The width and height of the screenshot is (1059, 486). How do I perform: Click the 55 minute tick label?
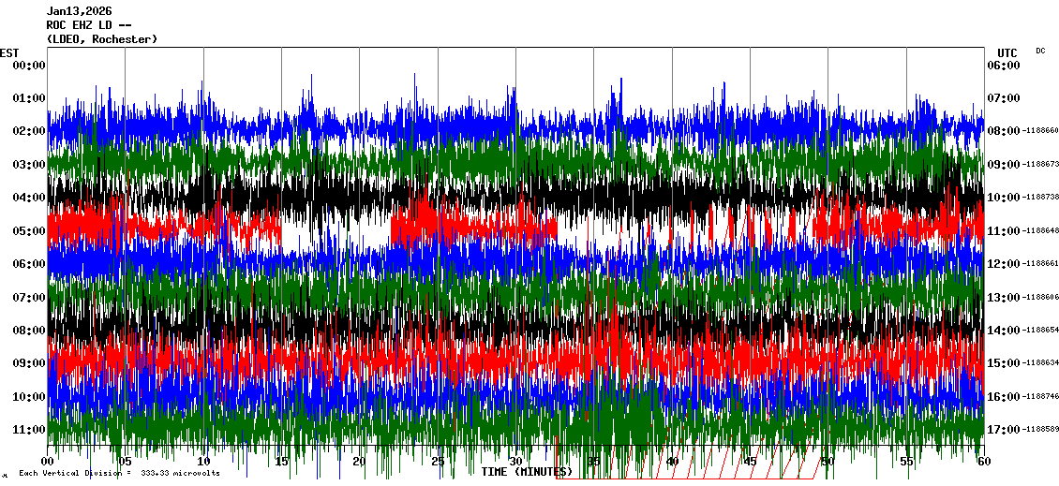pyautogui.click(x=905, y=463)
